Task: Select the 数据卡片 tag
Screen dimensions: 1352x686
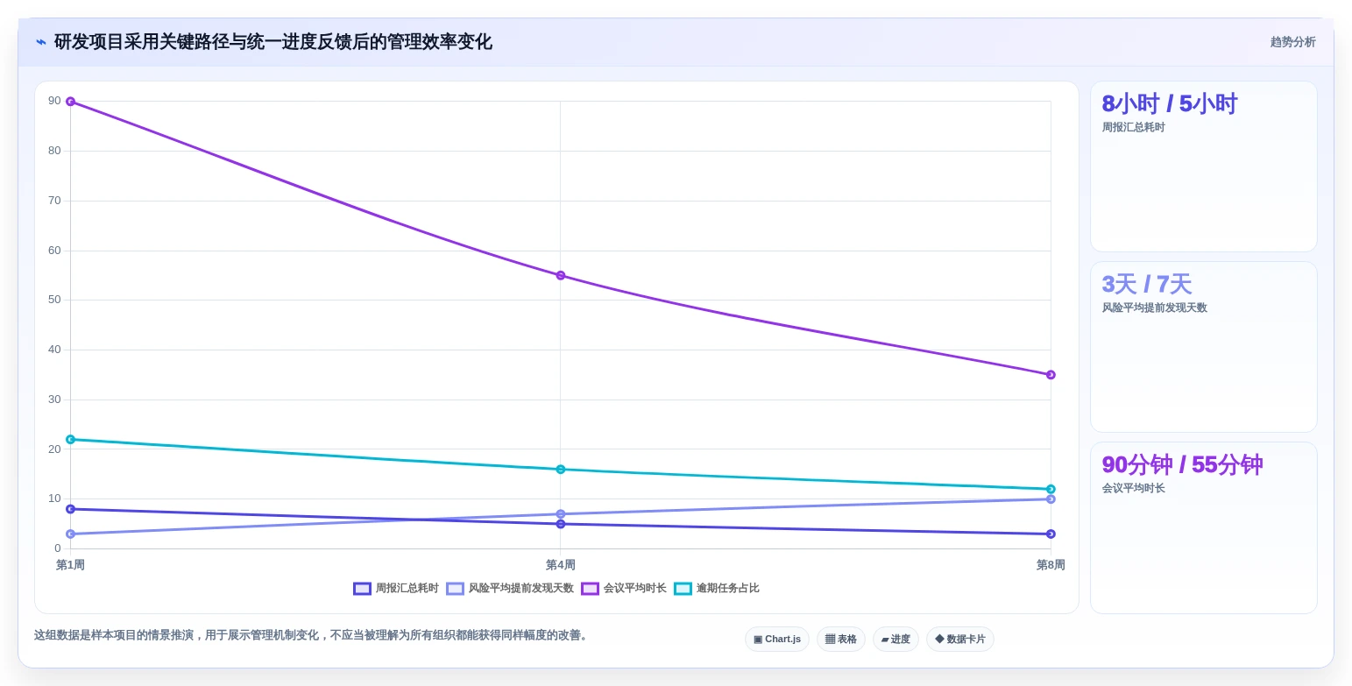Action: (960, 640)
